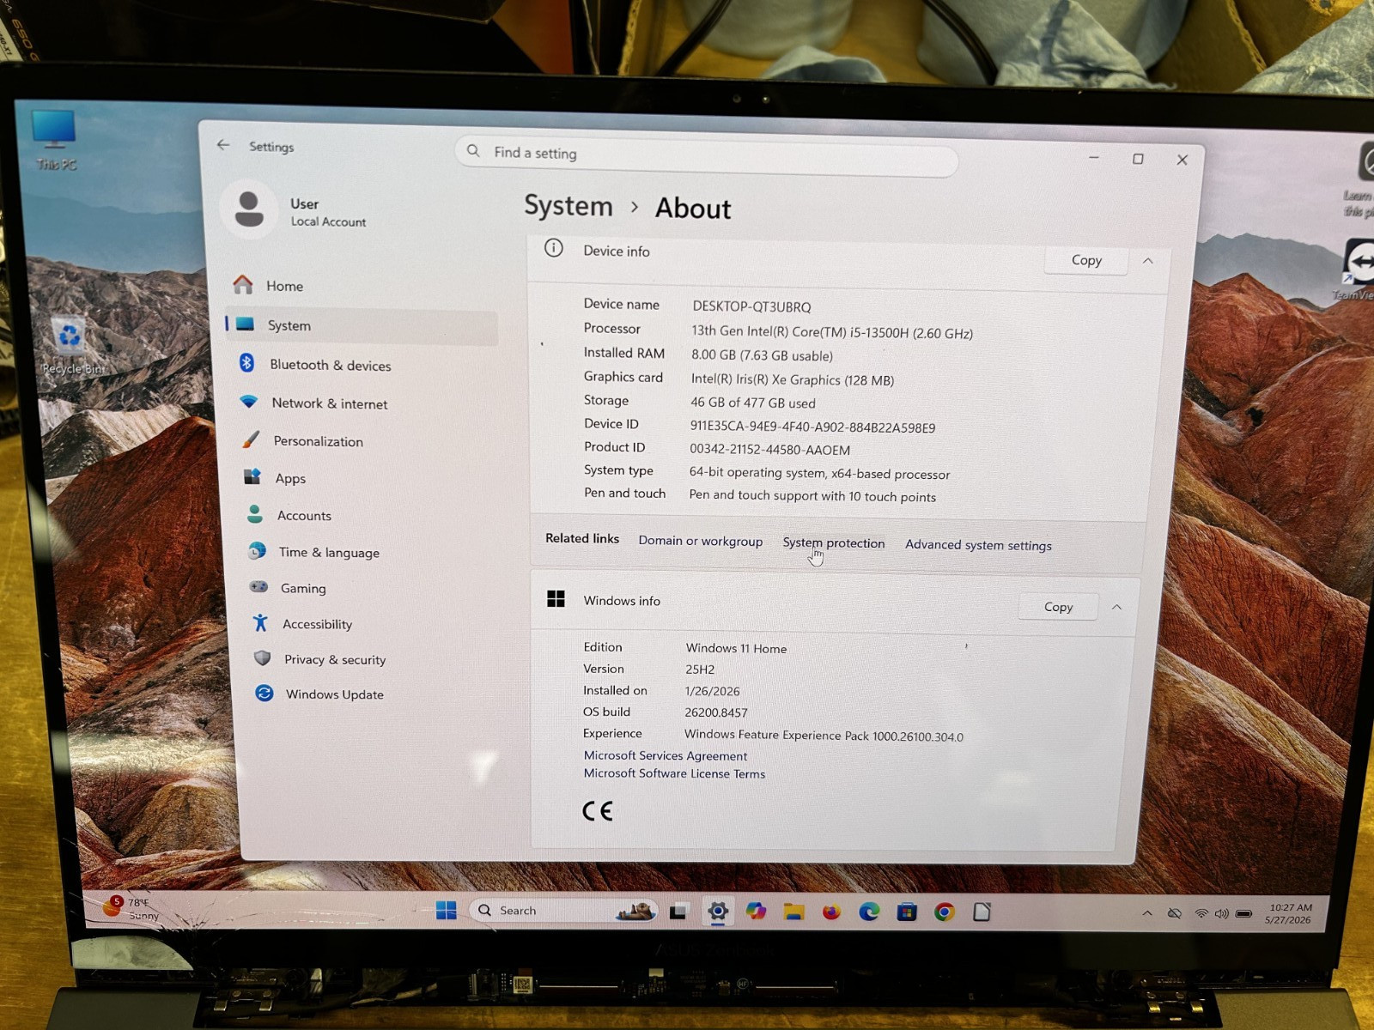Copy the Windows info details
The height and width of the screenshot is (1030, 1374).
[x=1058, y=607]
